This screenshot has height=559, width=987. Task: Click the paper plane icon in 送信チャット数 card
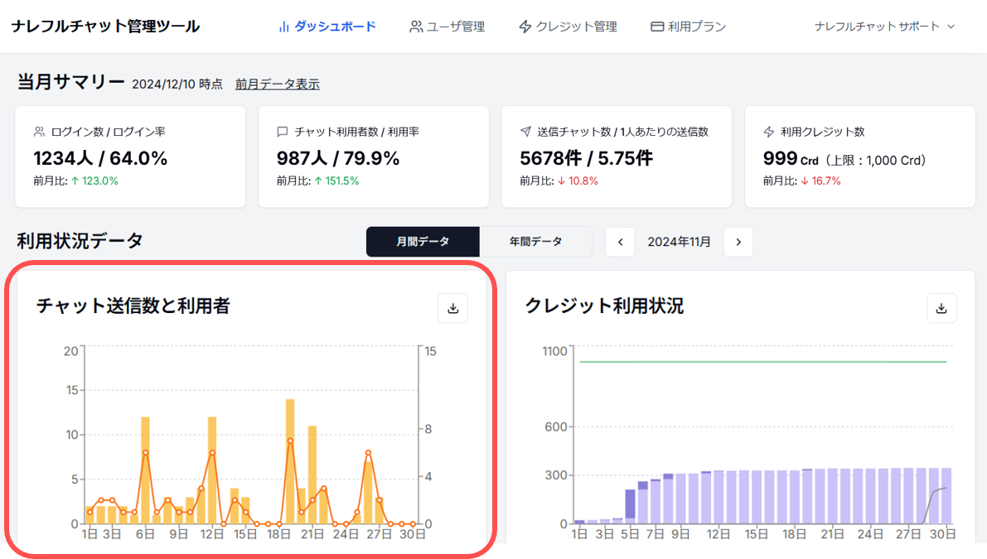[x=525, y=132]
